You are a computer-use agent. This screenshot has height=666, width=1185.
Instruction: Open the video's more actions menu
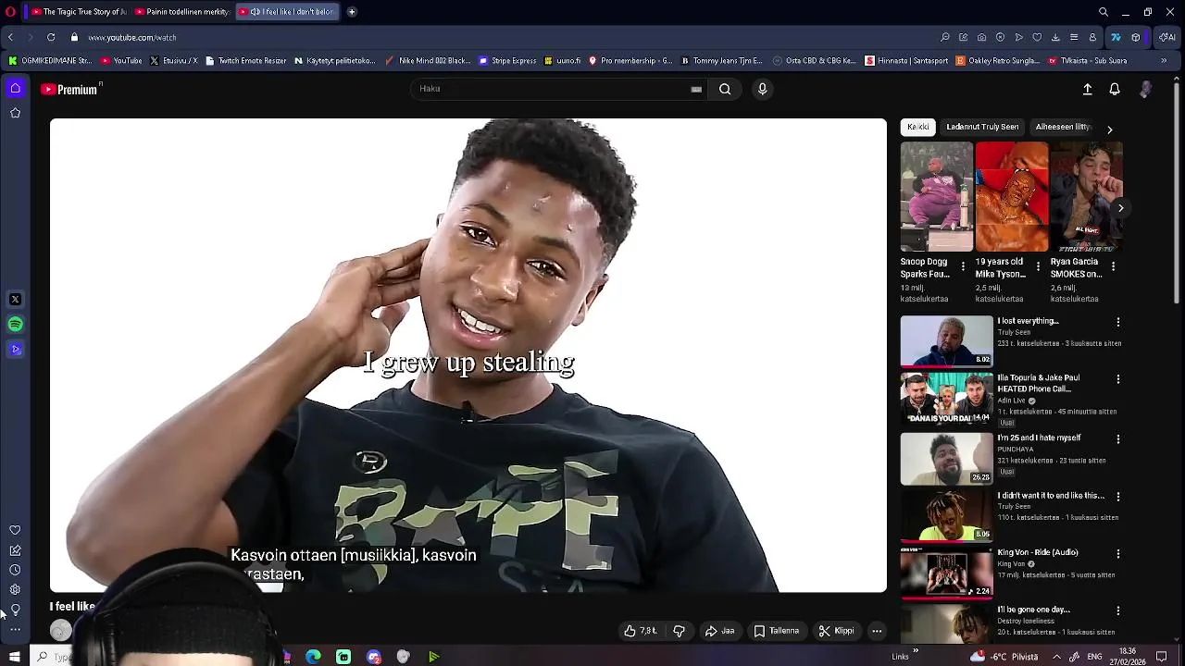[877, 631]
